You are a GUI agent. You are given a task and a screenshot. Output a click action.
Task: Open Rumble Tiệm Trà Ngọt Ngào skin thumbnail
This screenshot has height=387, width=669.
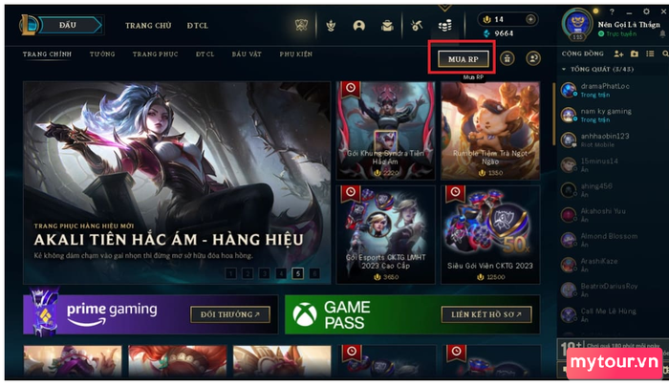pos(490,131)
